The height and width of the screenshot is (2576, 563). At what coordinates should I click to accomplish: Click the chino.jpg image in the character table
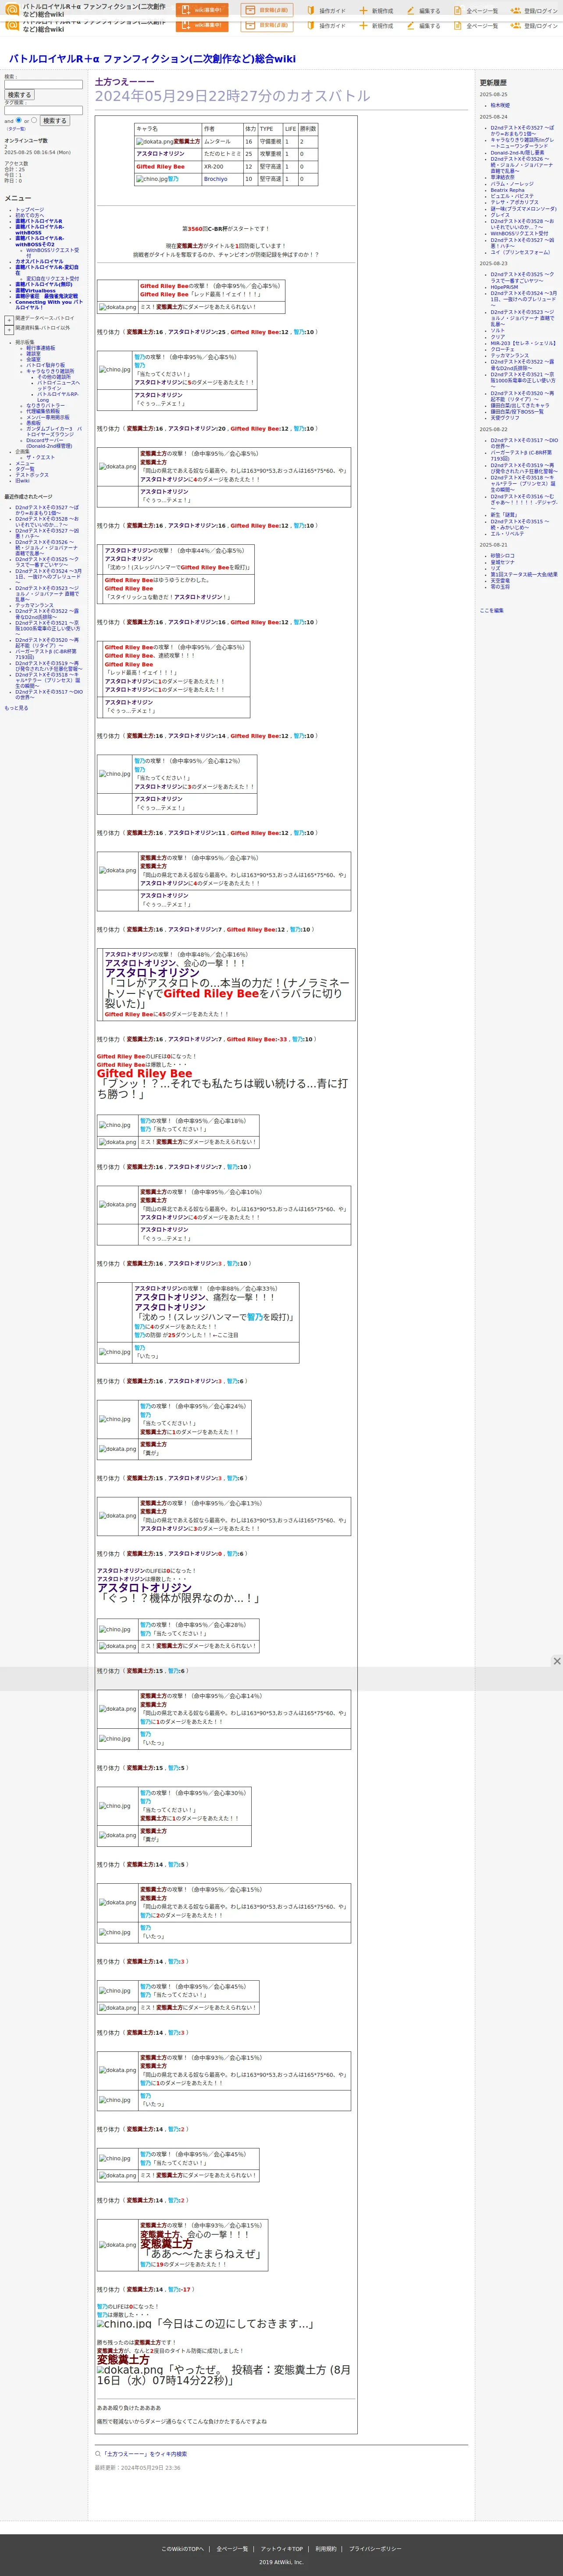click(x=152, y=179)
